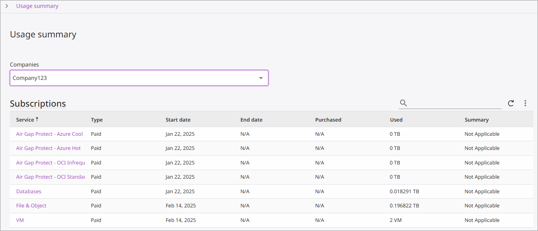
Task: Click the Type column header
Action: [x=97, y=120]
